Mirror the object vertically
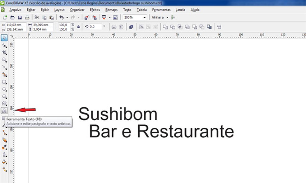This screenshot has height=183, width=306. [x=121, y=27]
